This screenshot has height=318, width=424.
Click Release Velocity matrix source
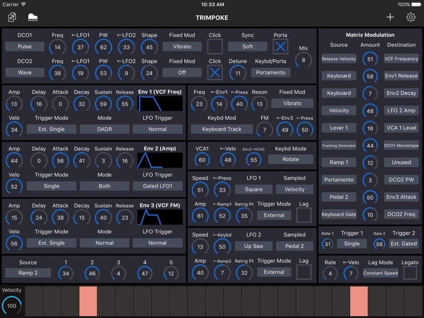pyautogui.click(x=339, y=59)
